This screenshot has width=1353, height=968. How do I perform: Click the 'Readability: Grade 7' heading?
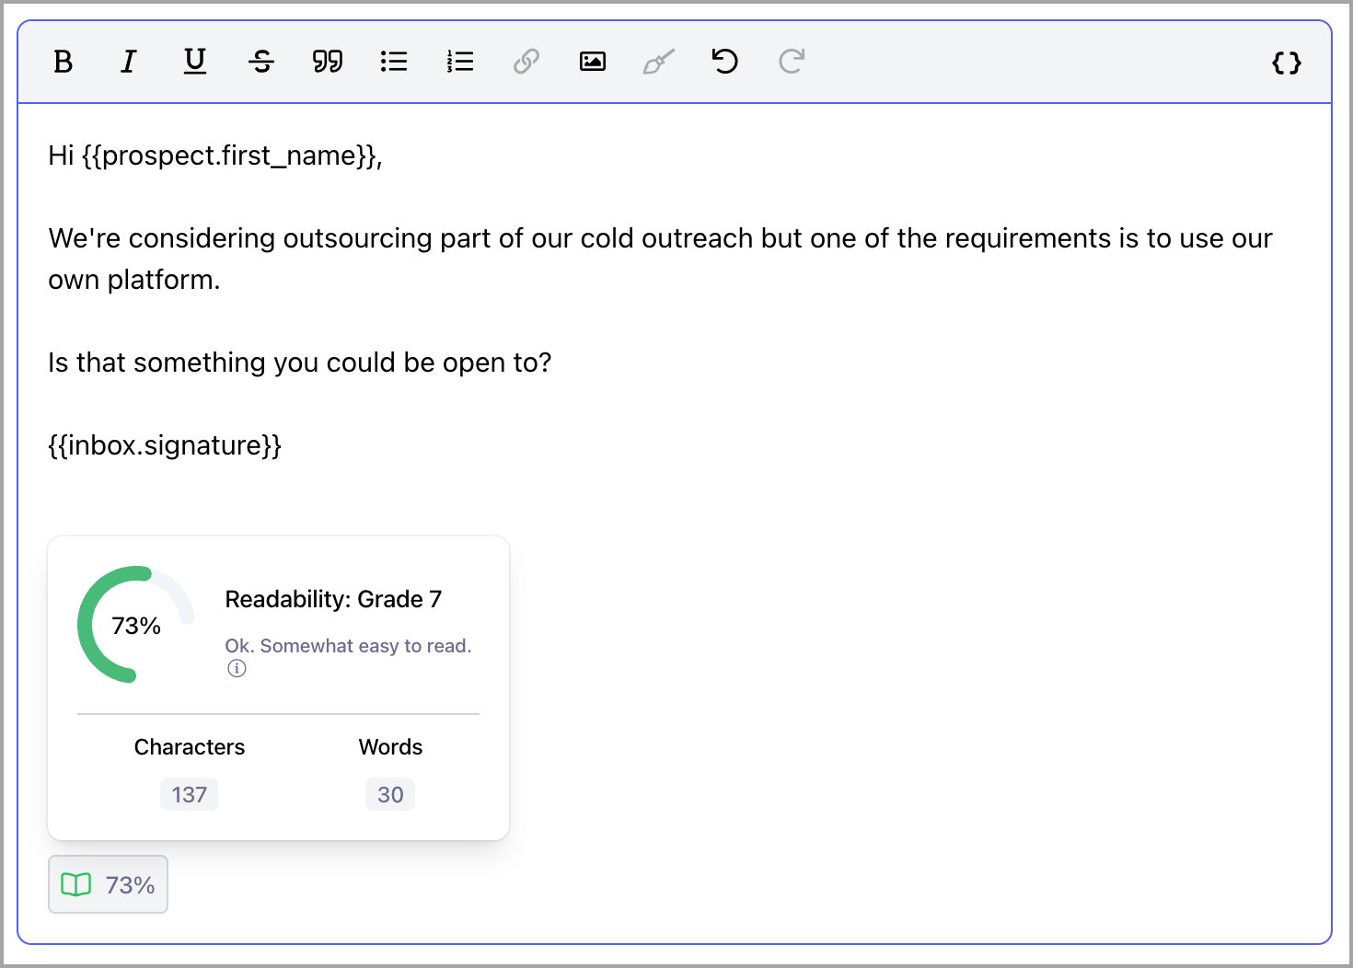click(333, 599)
